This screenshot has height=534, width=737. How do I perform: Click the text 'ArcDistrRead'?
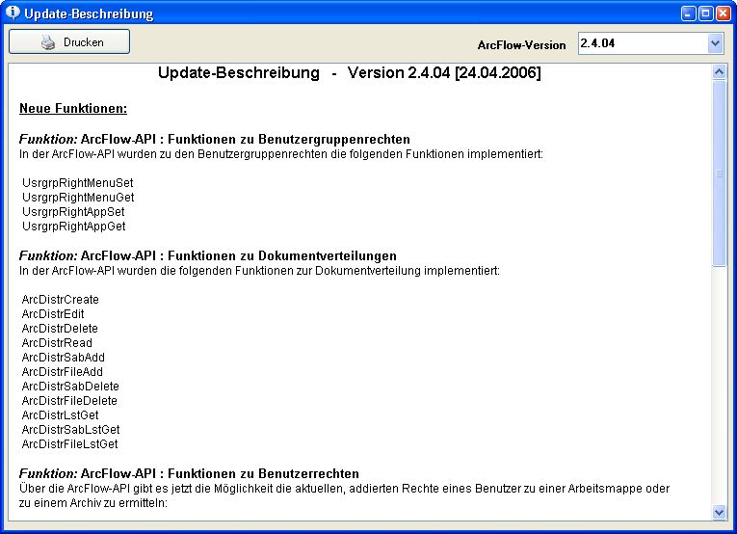(x=57, y=343)
